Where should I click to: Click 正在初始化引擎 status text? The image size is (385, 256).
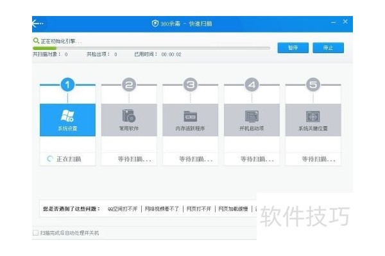61,41
